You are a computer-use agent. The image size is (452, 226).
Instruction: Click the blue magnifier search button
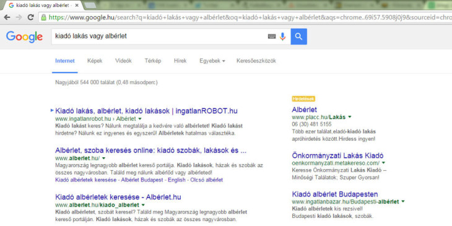click(298, 37)
